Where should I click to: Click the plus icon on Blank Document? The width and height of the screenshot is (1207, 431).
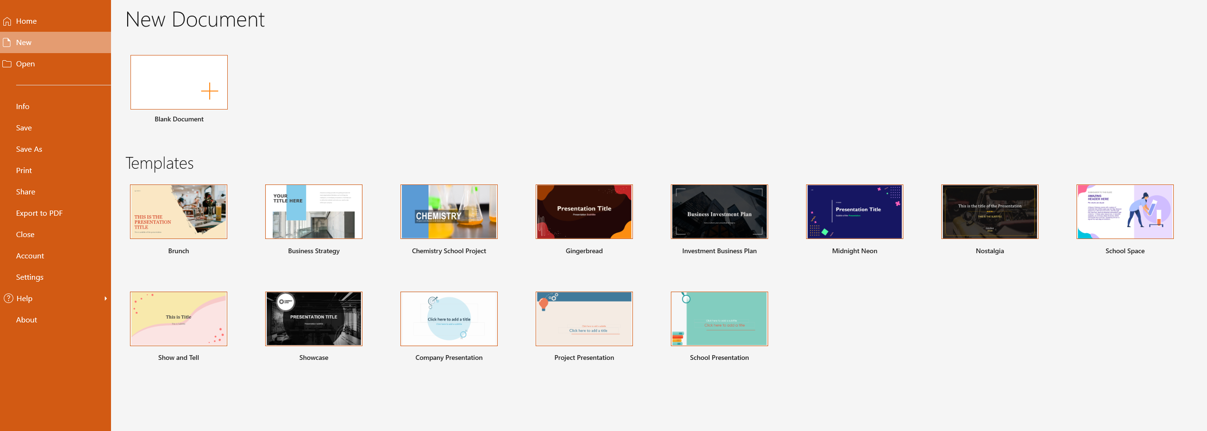click(x=209, y=91)
